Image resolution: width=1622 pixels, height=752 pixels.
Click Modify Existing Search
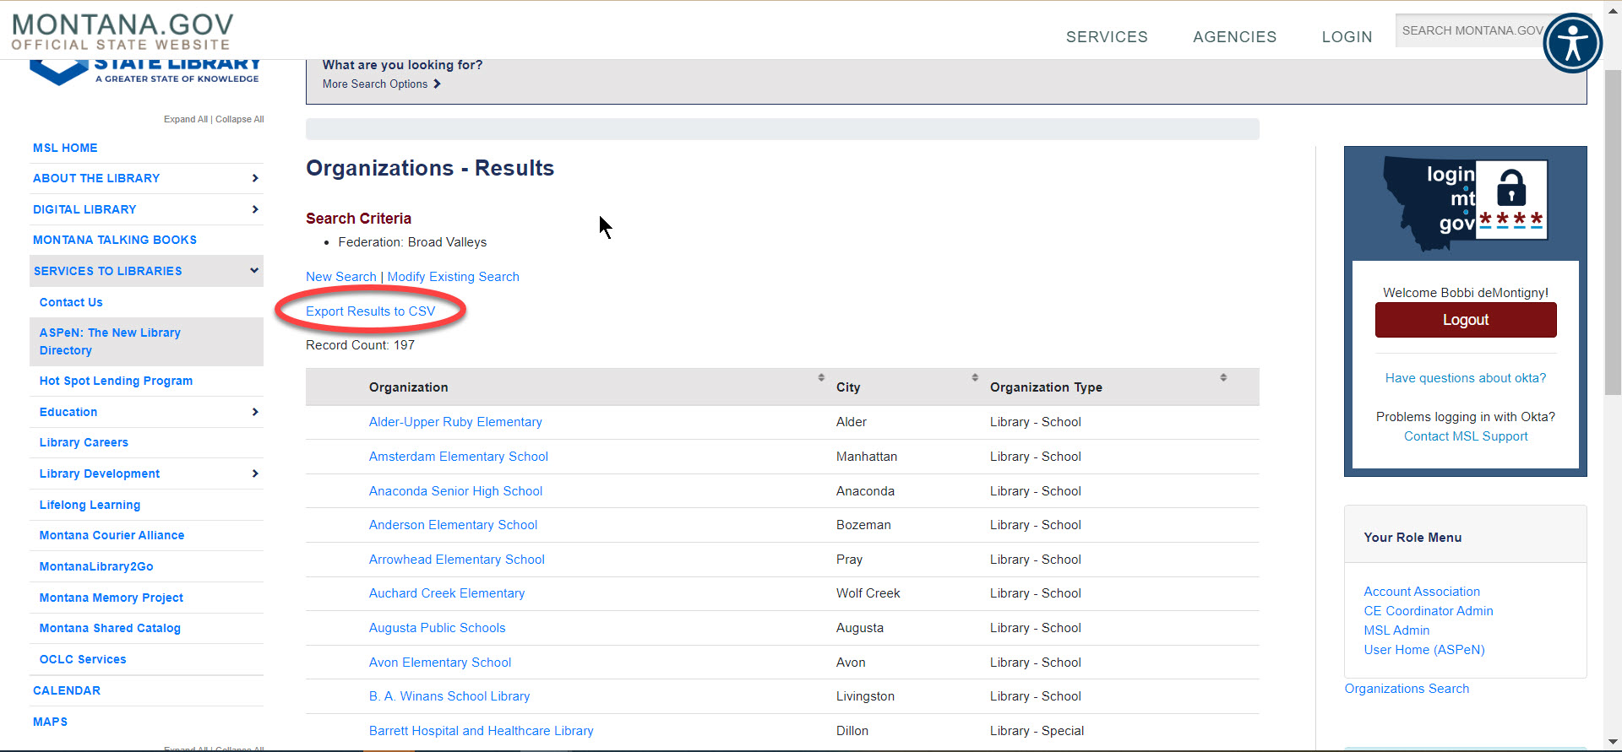(453, 277)
